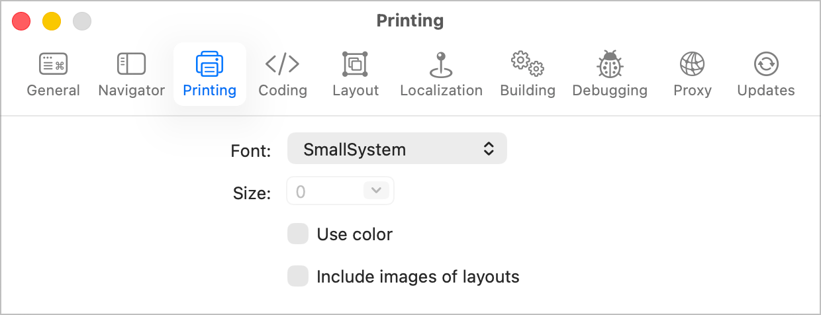Screen dimensions: 821x315
Task: Open the Layout frame icon pane
Action: [x=355, y=64]
